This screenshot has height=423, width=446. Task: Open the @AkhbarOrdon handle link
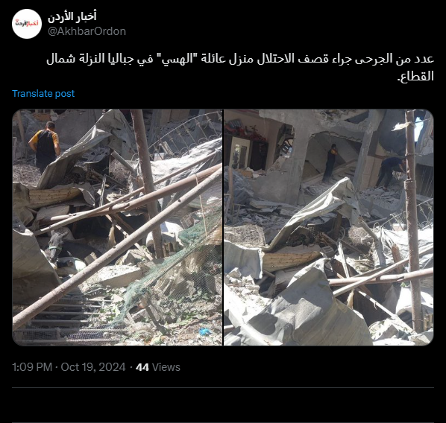(87, 31)
